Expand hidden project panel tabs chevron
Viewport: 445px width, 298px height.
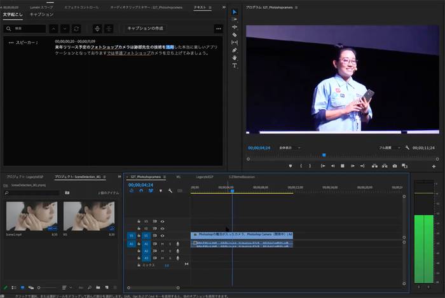tap(120, 177)
